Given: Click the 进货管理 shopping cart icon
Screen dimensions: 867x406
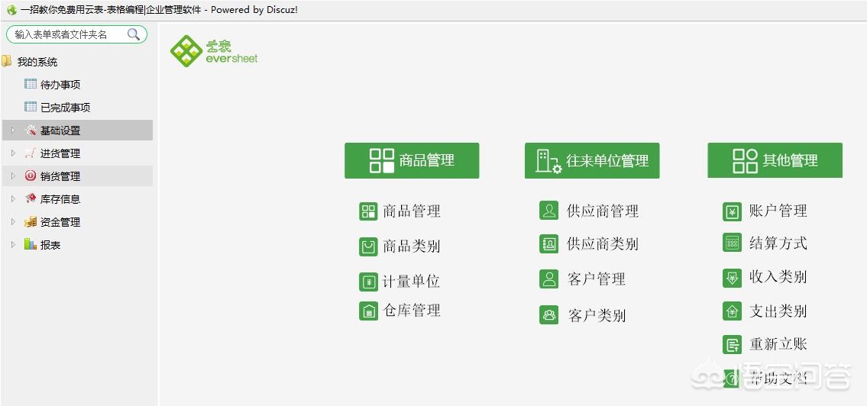Looking at the screenshot, I should 31,153.
